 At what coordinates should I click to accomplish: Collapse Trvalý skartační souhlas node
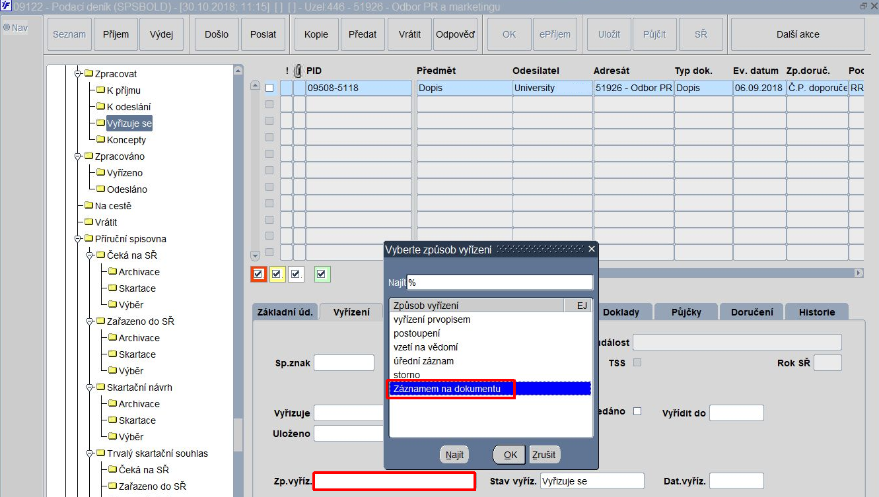(90, 453)
